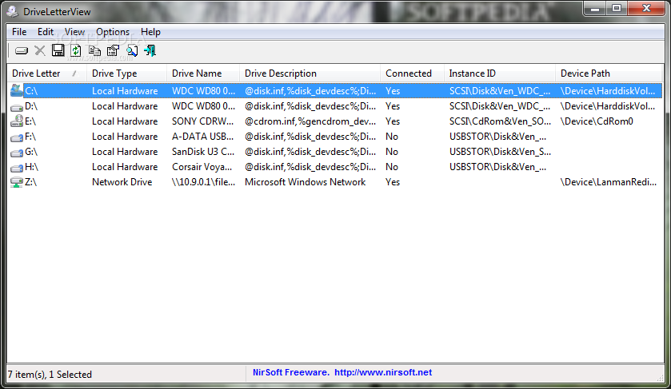
Task: Click 'NirSoft Freeware.' status bar text
Action: point(291,372)
